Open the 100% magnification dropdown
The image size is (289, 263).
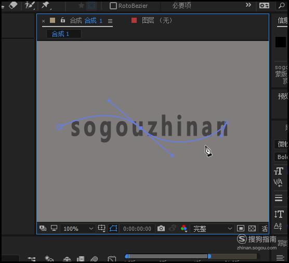(x=78, y=229)
